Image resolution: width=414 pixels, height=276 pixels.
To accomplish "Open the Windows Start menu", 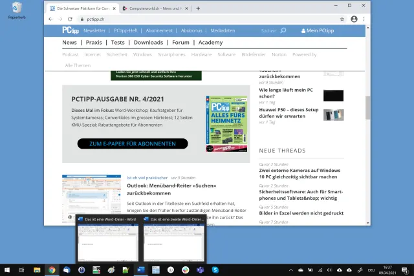I will (7, 270).
